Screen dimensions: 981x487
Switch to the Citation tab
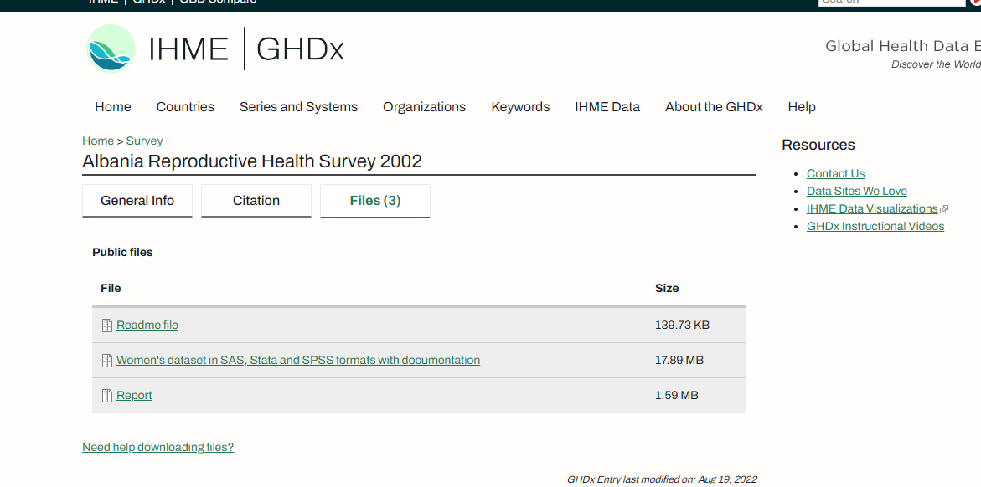tap(256, 201)
